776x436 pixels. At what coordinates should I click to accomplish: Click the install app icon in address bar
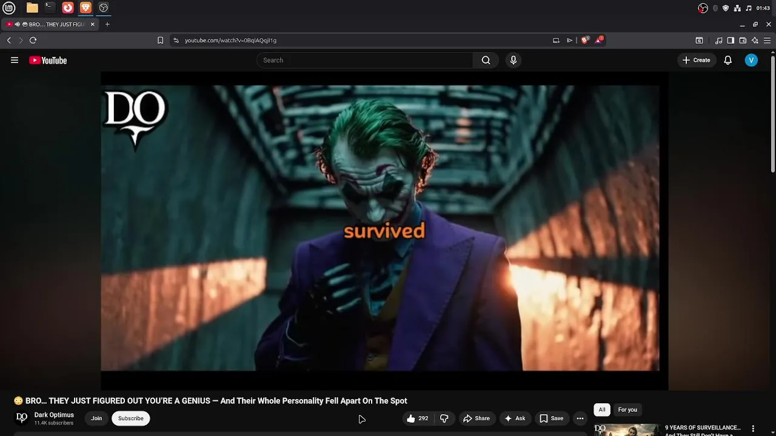point(556,41)
